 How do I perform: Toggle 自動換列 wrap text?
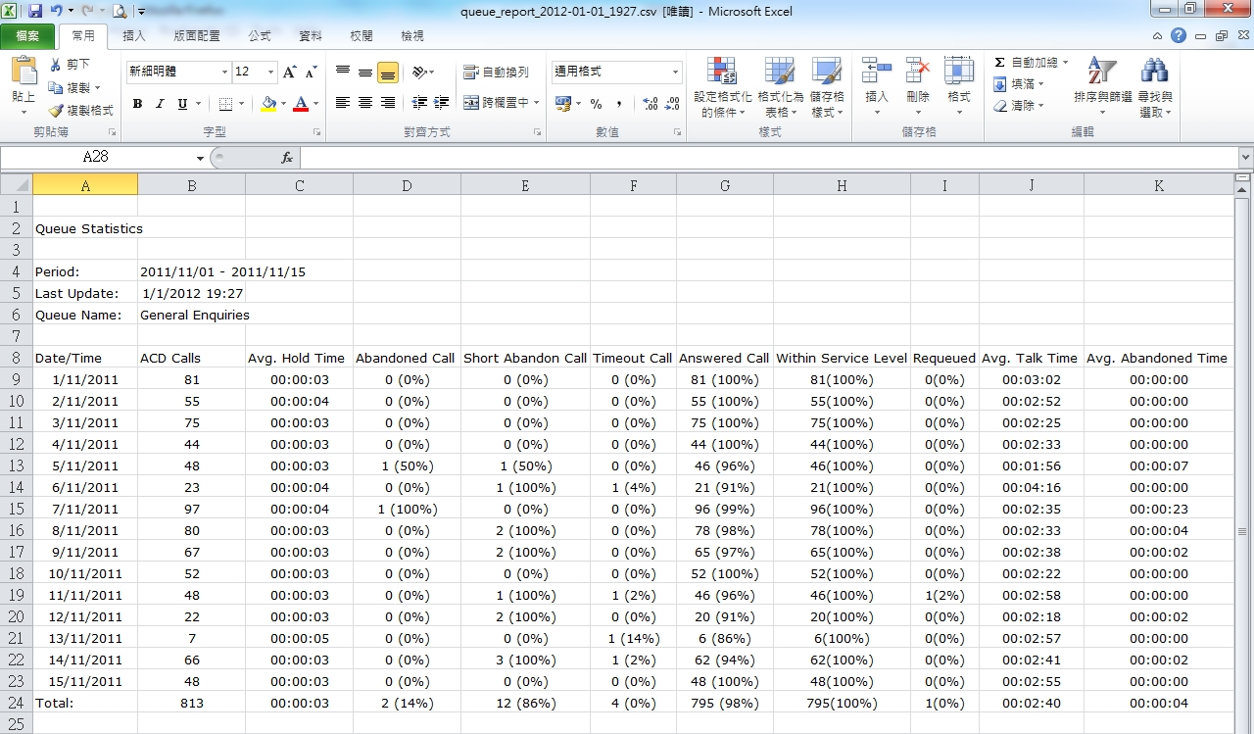(495, 73)
